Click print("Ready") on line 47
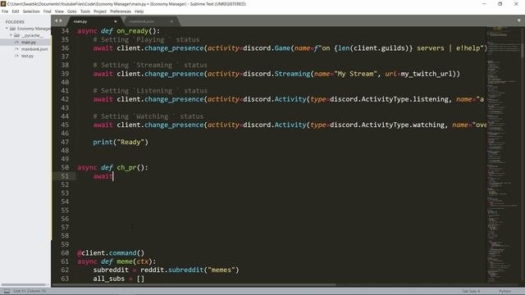Screen dimensions: 525x295 (x=121, y=142)
